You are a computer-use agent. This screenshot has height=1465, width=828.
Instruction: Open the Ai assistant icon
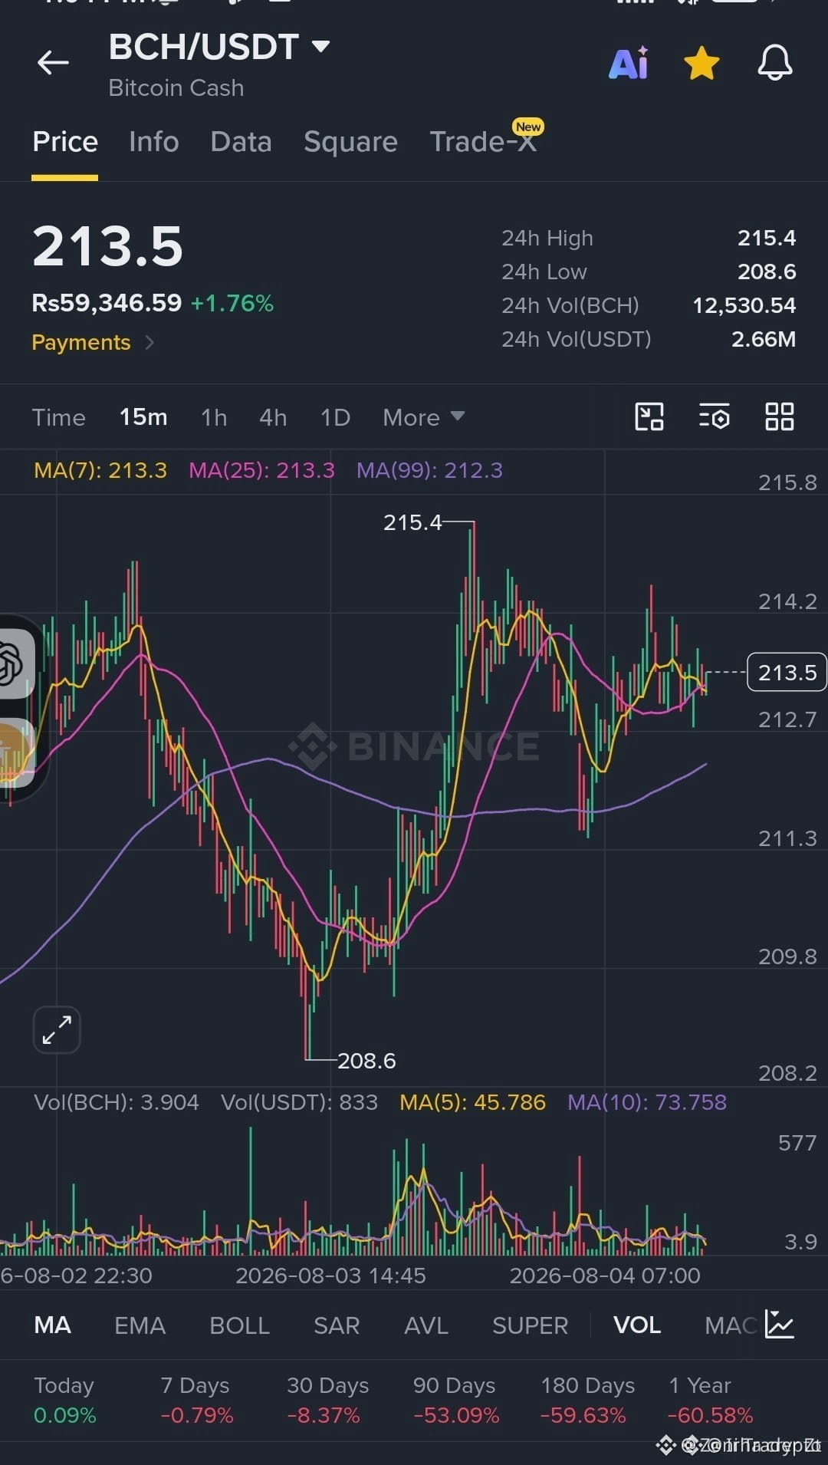[629, 63]
